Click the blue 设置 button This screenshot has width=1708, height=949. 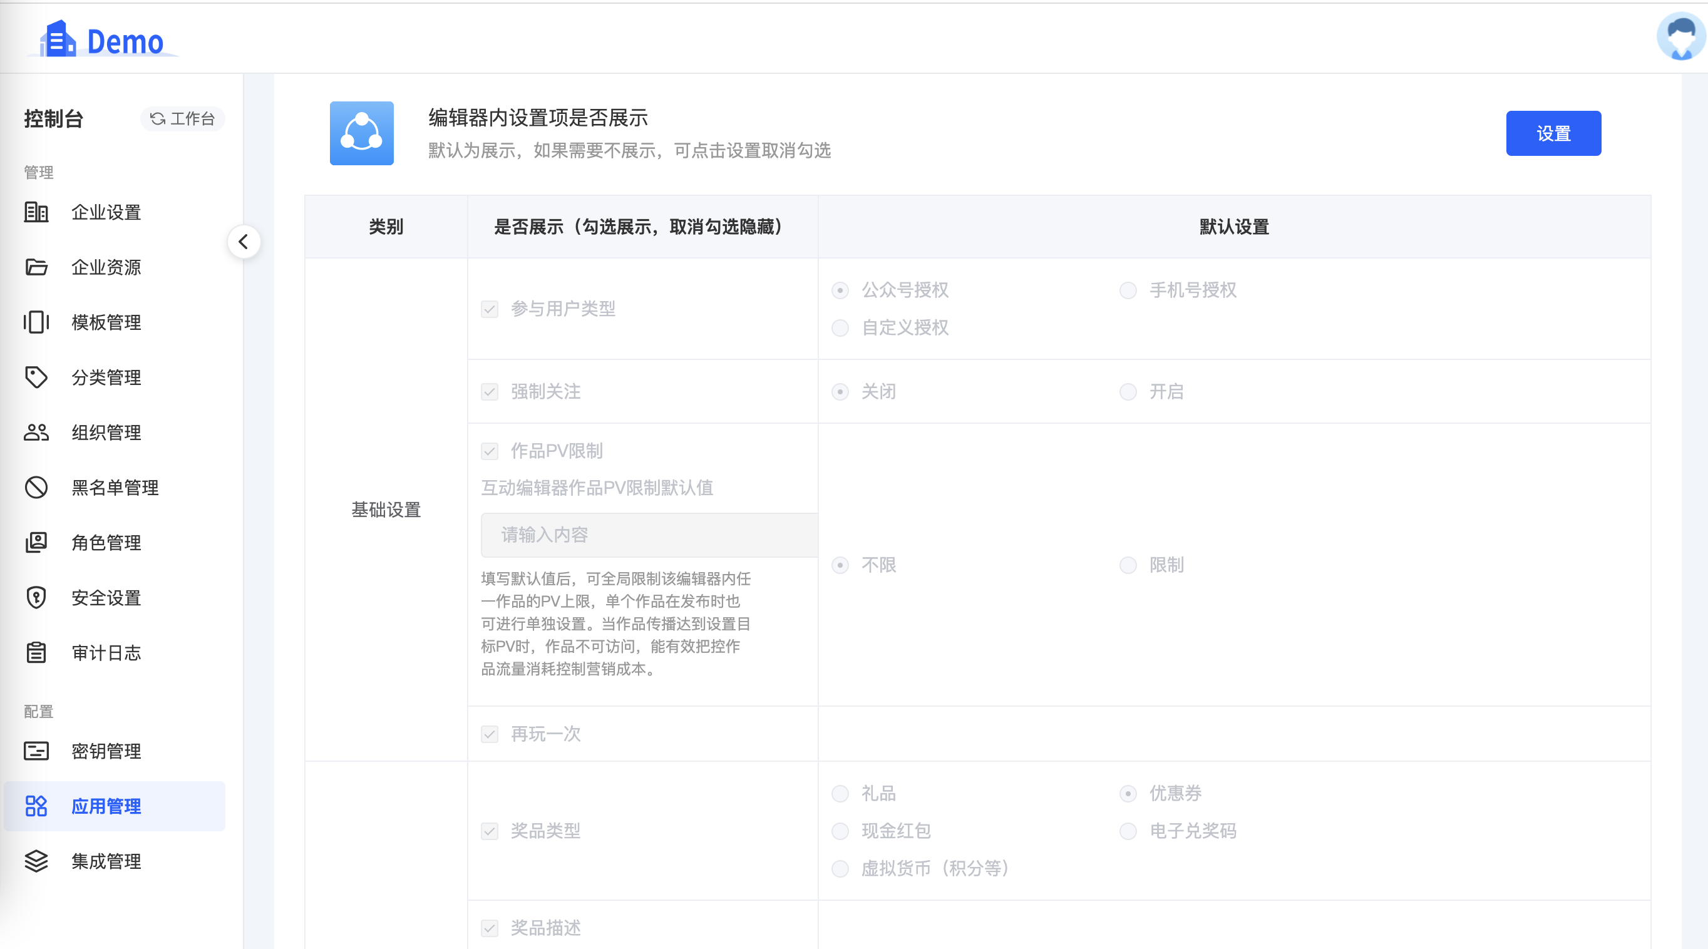tap(1553, 133)
